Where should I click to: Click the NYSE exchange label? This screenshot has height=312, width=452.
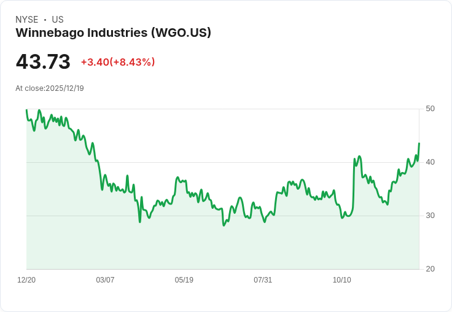[27, 20]
